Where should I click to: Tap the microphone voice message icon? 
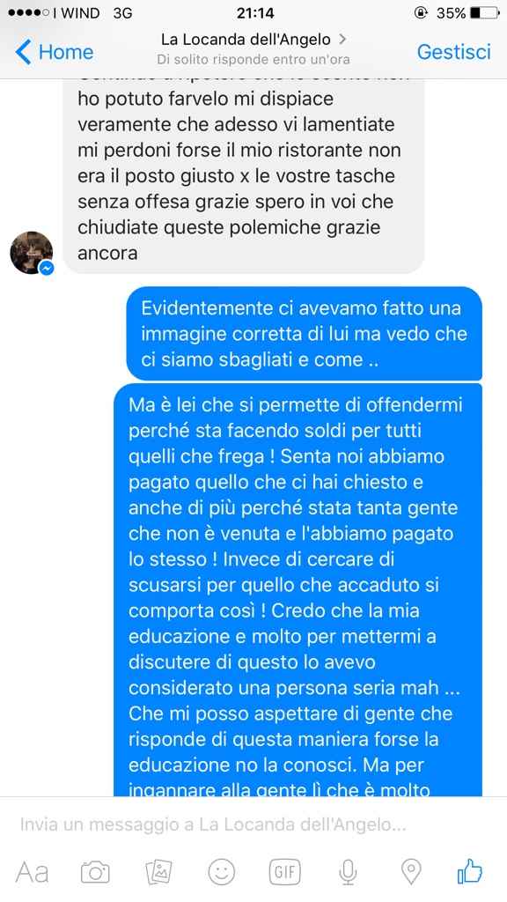click(347, 873)
